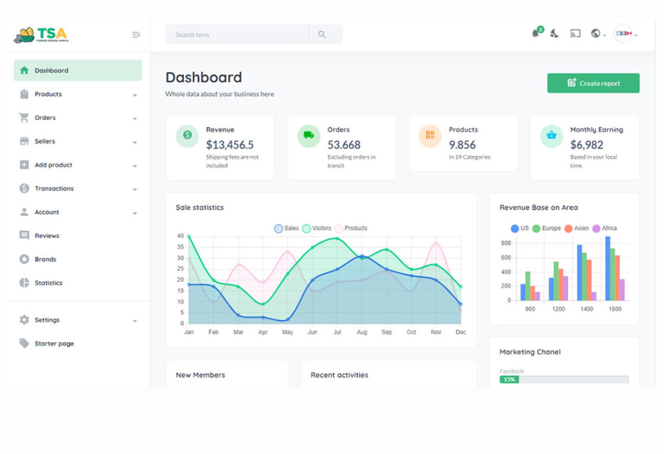This screenshot has width=664, height=454.
Task: Click the Revenue dollar icon
Action: 187,136
